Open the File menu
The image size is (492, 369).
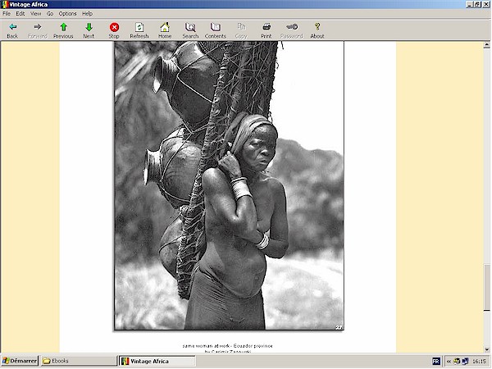(7, 13)
